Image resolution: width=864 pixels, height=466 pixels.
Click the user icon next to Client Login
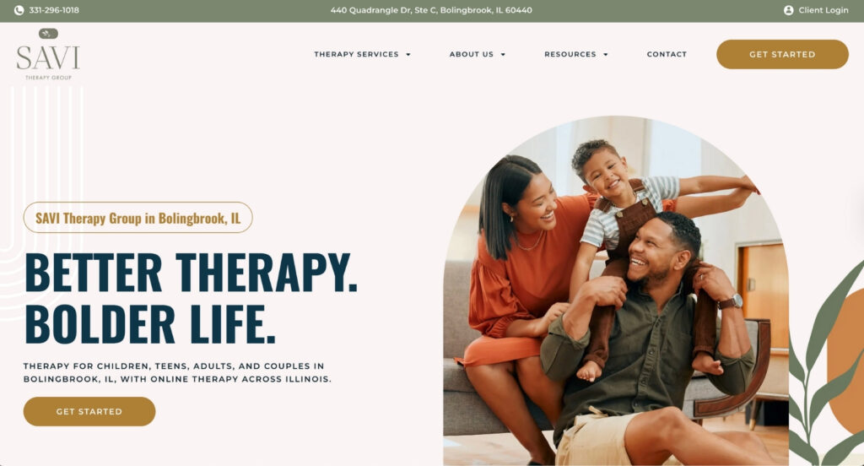click(x=789, y=10)
